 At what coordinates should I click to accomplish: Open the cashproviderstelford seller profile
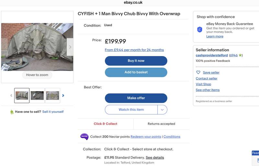212,55
